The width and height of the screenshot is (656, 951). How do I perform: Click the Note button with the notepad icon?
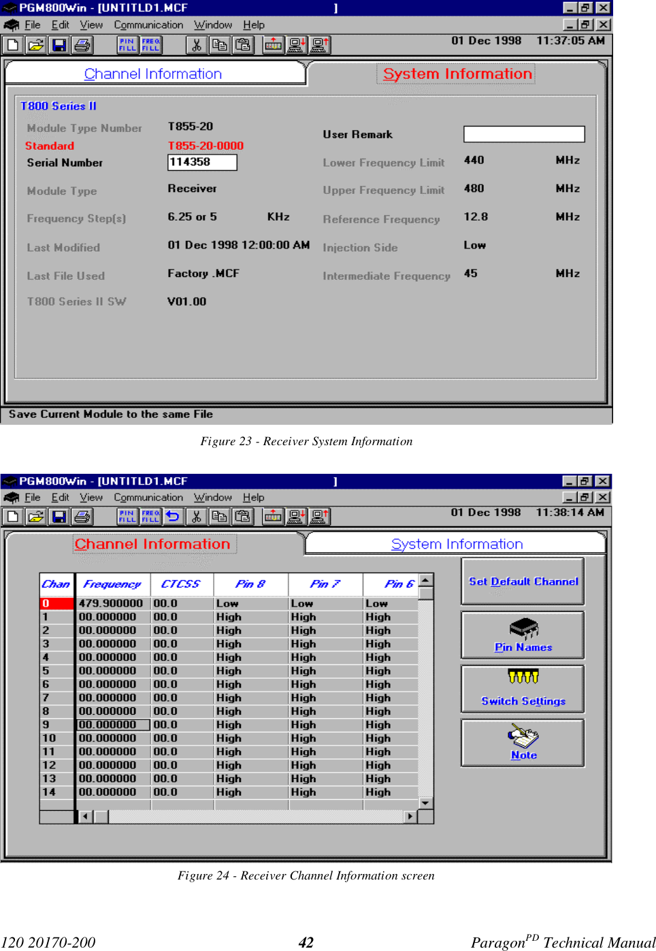coord(523,743)
